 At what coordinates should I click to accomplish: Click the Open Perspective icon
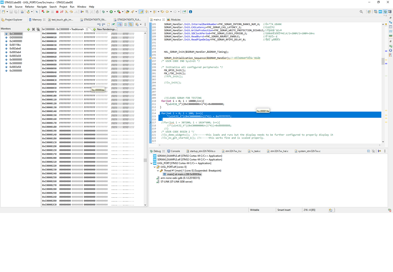click(369, 12)
